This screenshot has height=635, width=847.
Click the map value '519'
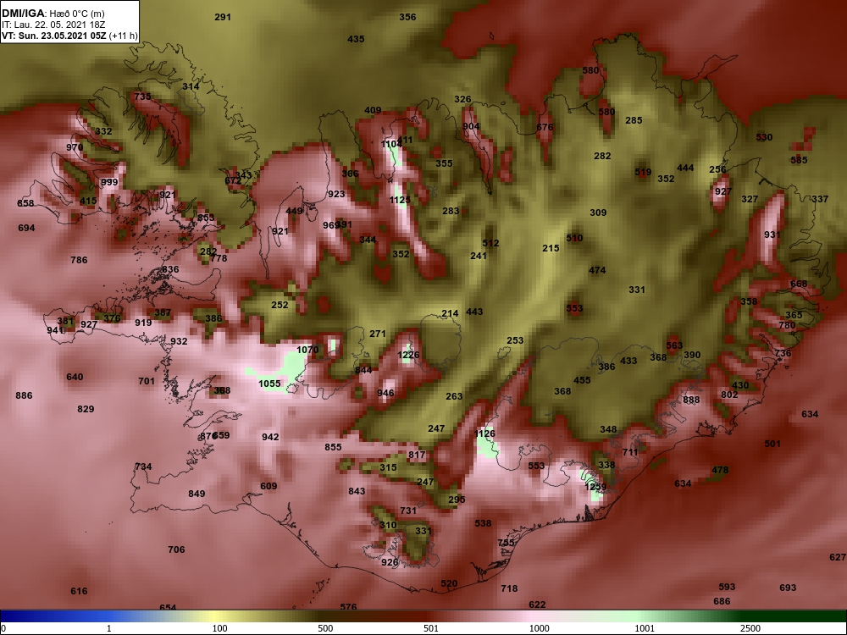pos(643,172)
